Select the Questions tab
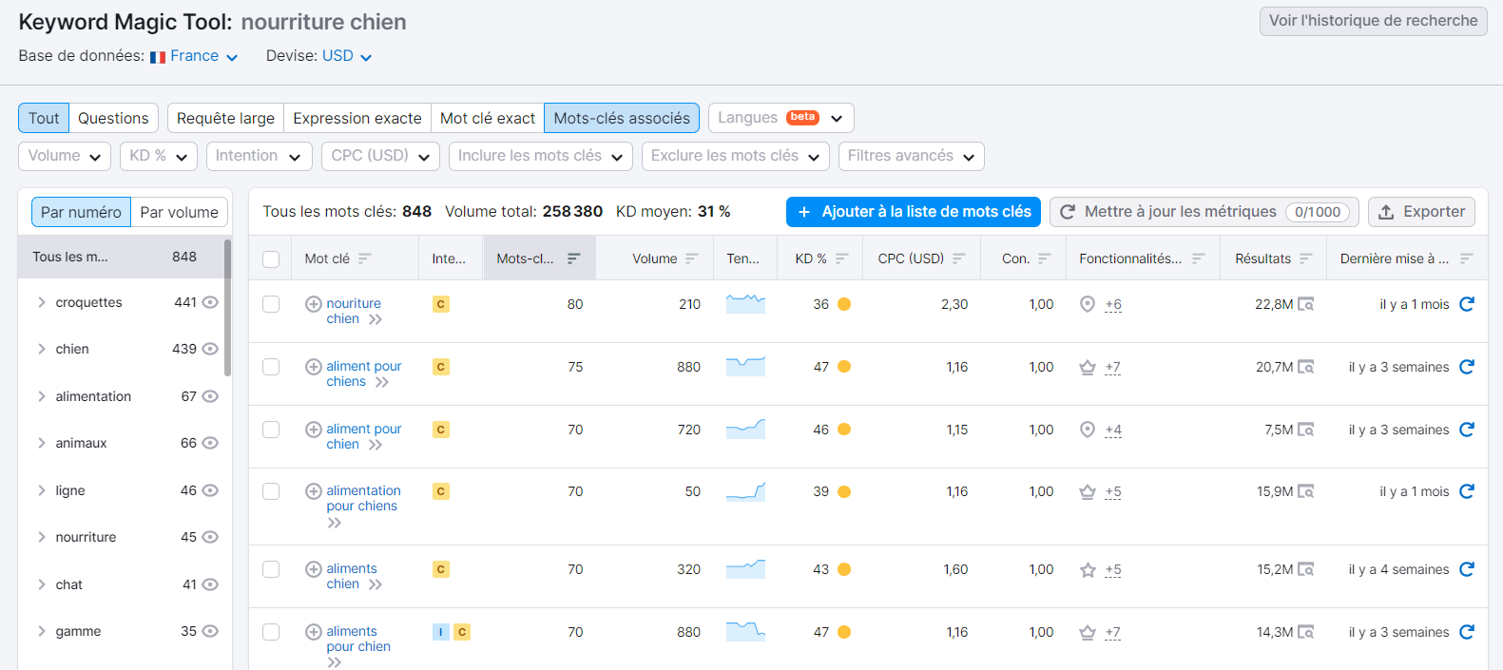Screen dimensions: 1503x670 (113, 118)
